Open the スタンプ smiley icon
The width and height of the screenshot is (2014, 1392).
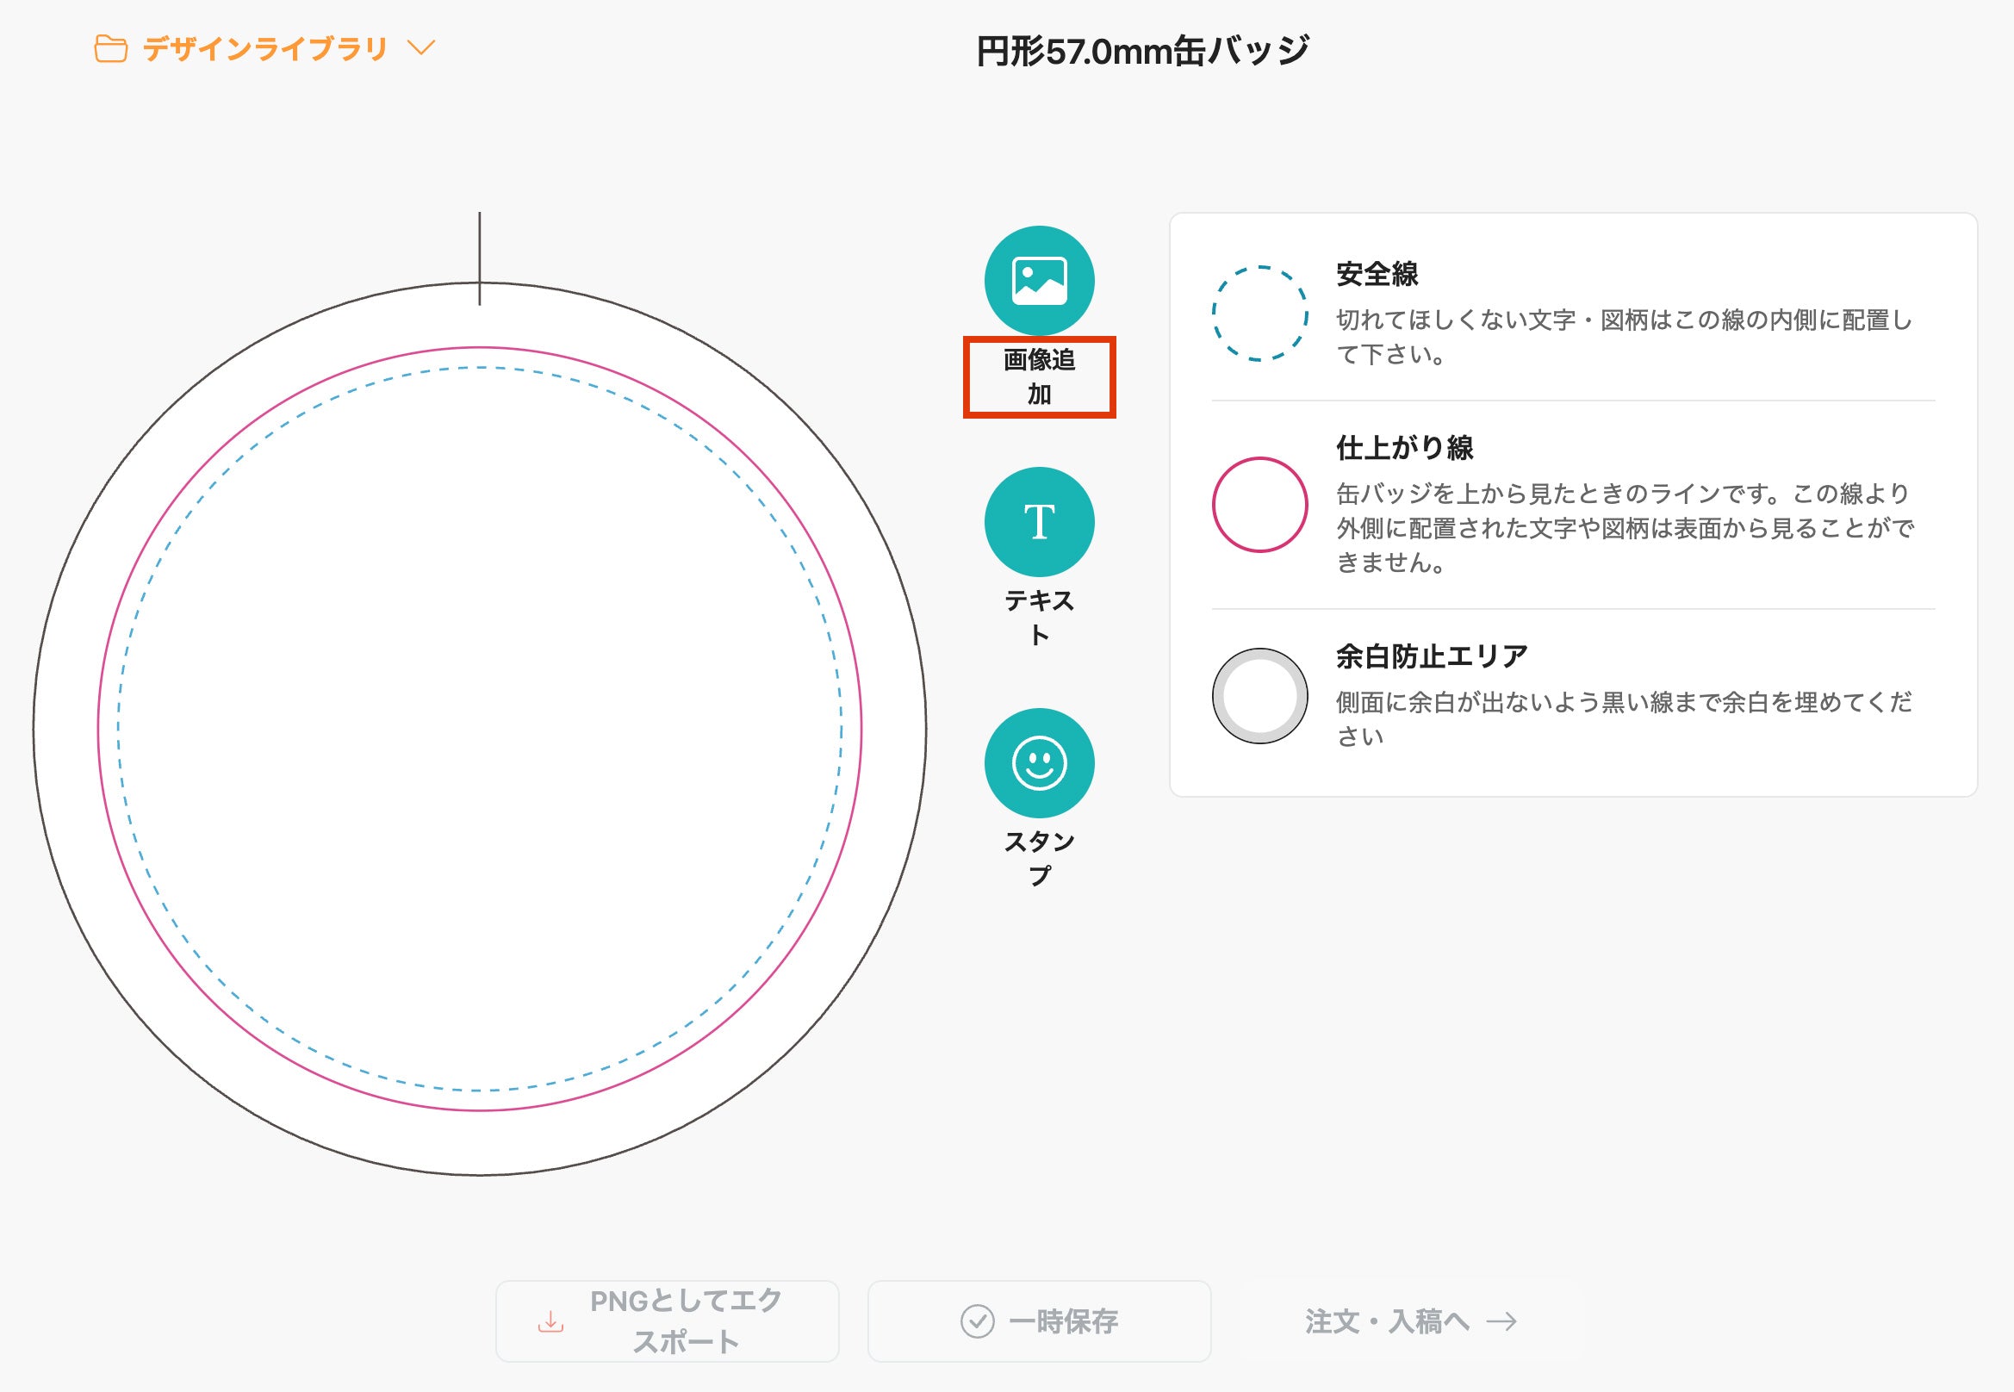point(1039,763)
